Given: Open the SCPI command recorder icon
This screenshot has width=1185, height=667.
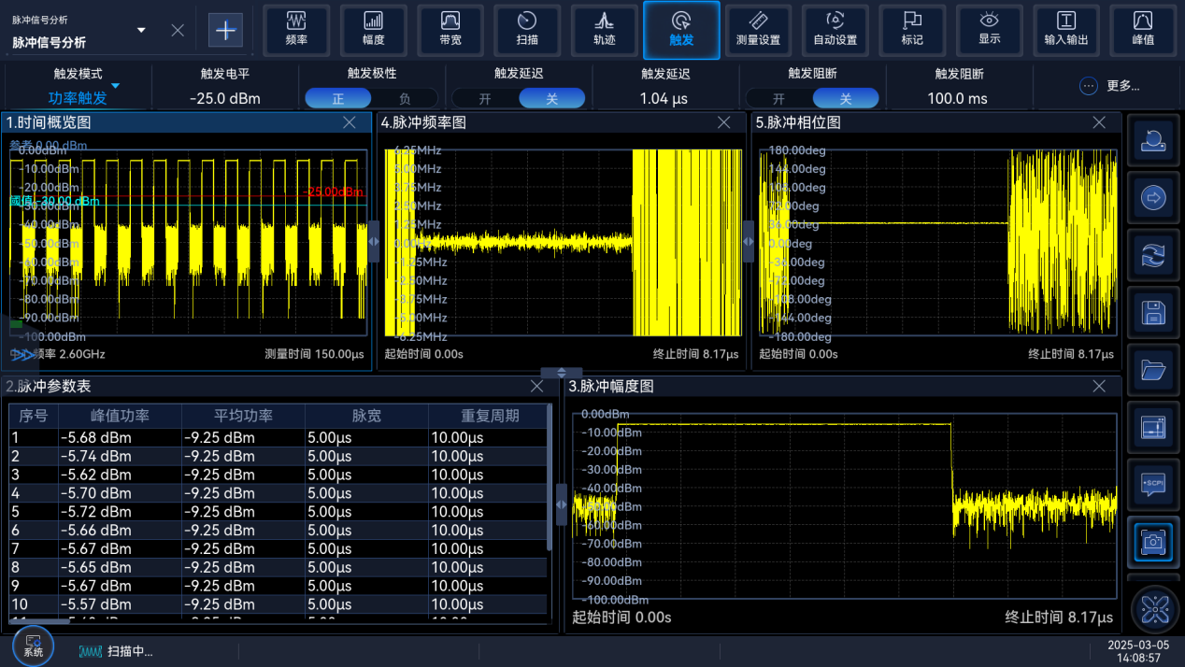Looking at the screenshot, I should [1153, 485].
